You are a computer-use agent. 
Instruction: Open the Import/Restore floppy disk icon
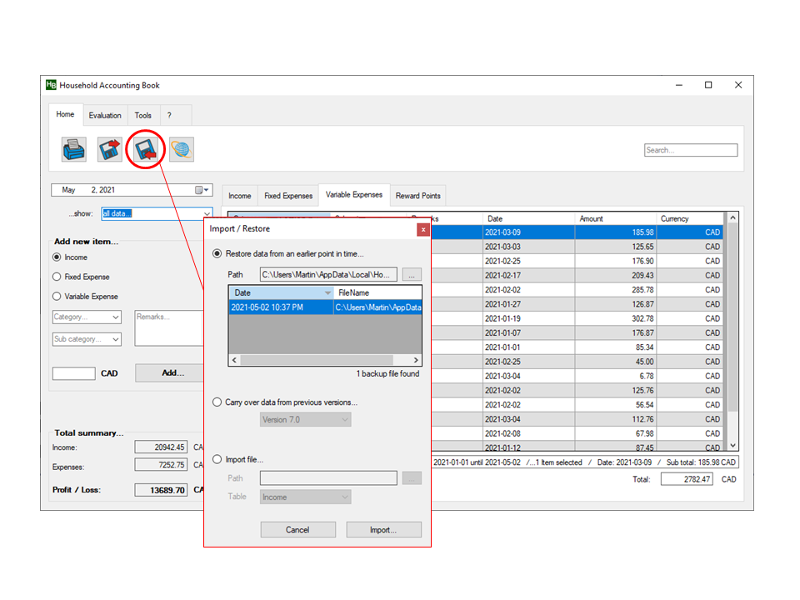click(147, 150)
